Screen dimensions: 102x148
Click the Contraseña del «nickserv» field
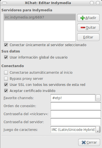[x=76, y=114]
